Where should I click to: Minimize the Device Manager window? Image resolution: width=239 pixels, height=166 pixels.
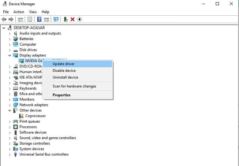(204, 4)
